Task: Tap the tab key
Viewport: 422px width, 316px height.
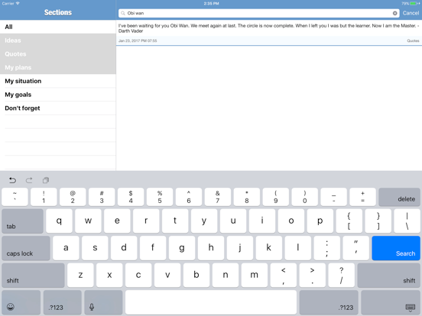Action: click(x=23, y=221)
